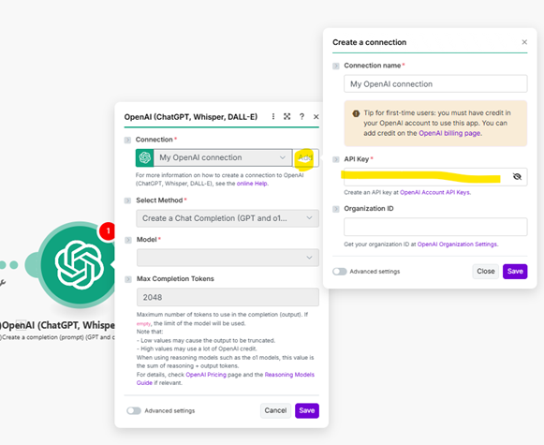
Task: Open the OpenAI billing page link
Action: (449, 133)
